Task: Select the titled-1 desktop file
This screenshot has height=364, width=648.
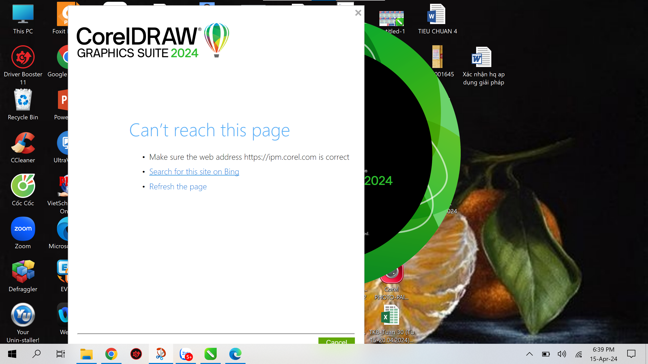Action: click(x=392, y=22)
